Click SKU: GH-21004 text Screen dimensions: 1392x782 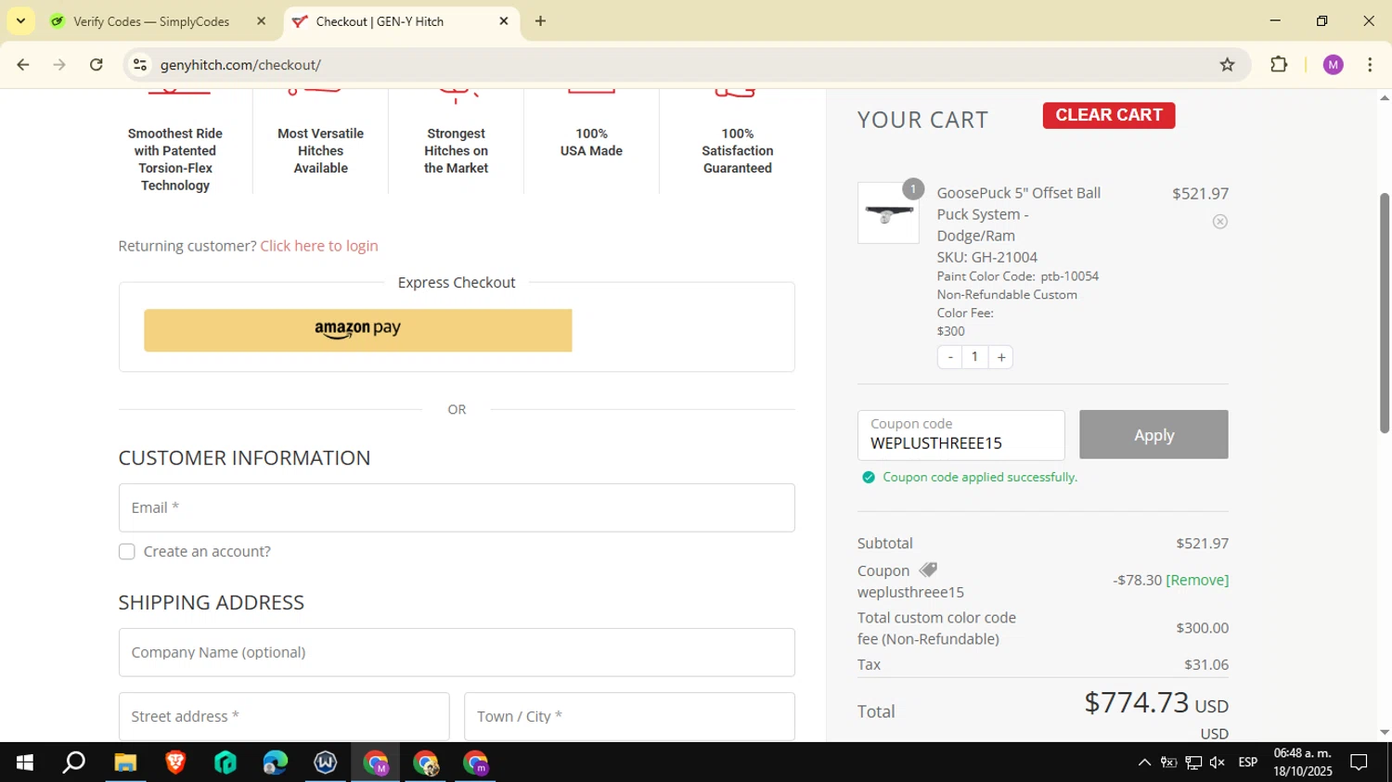pos(987,257)
